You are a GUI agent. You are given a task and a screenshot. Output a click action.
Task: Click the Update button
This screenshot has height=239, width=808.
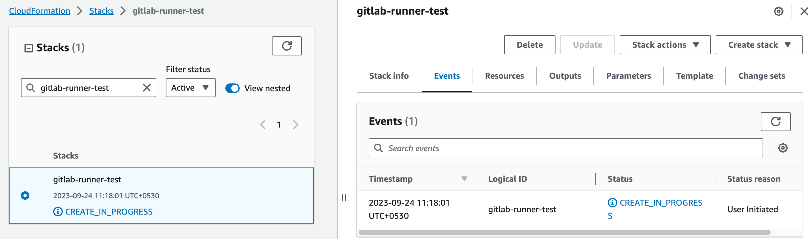click(x=587, y=45)
